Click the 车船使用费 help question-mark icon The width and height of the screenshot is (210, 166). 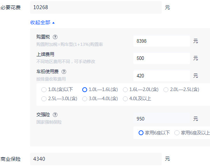click(64, 72)
